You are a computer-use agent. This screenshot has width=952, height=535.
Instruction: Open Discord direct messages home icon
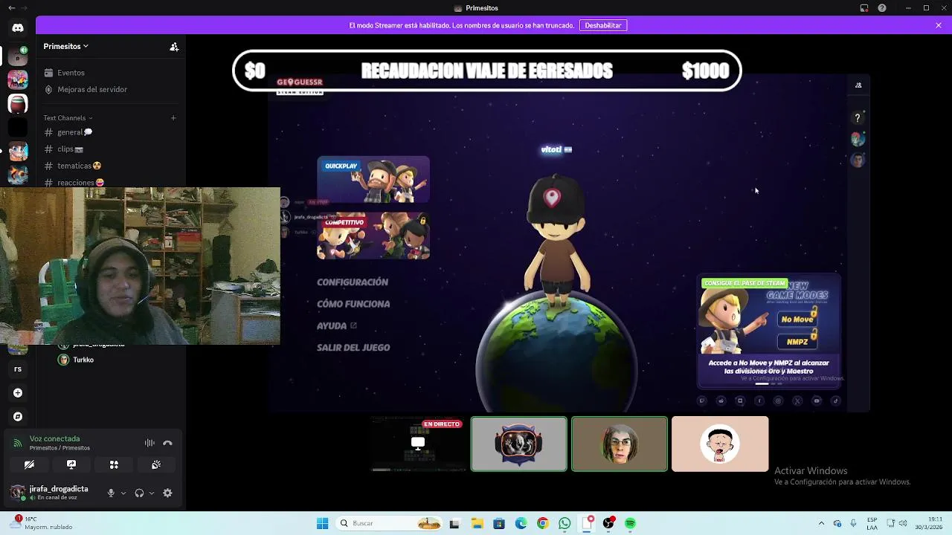coord(18,27)
